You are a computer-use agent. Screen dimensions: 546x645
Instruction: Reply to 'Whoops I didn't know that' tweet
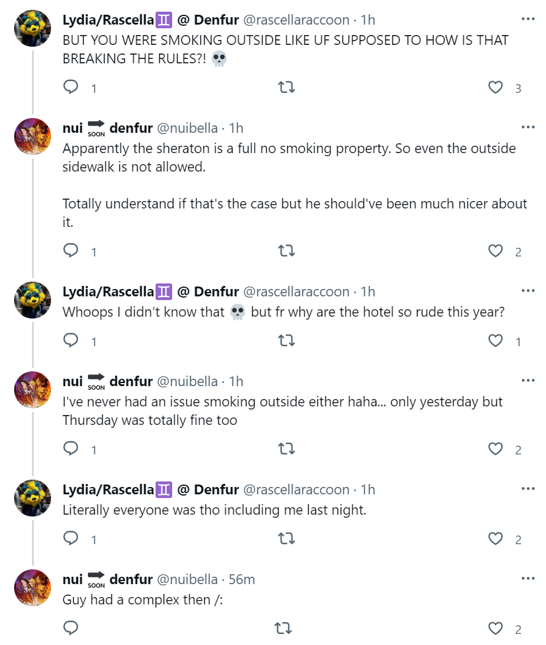71,340
